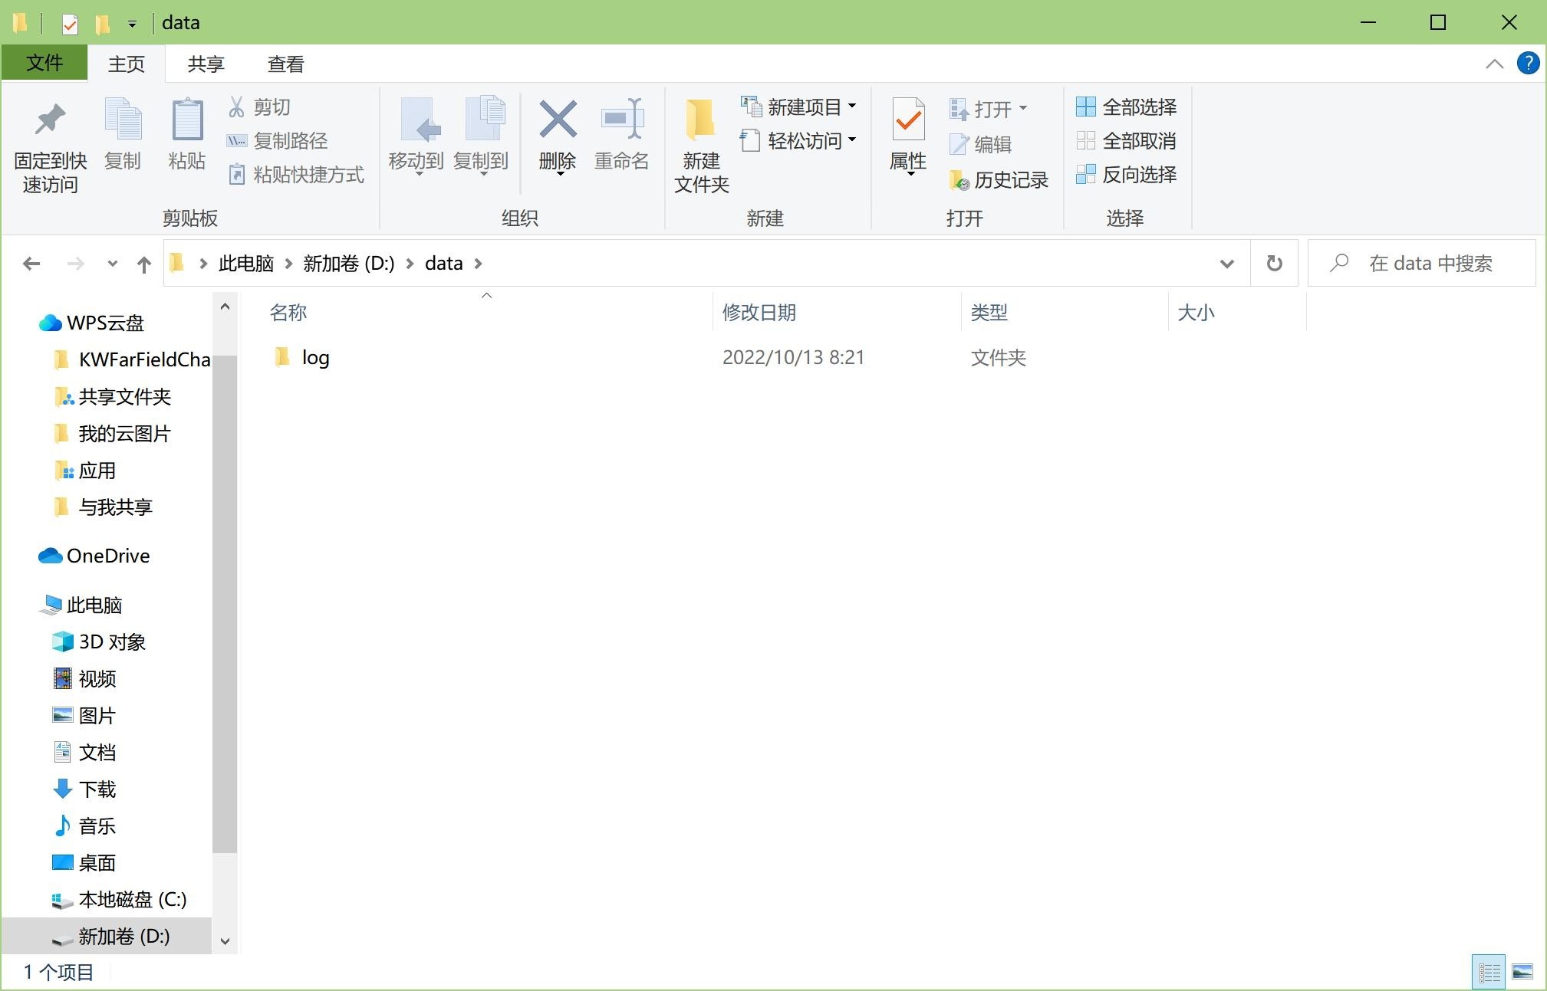
Task: Switch to details view in status bar
Action: pyautogui.click(x=1489, y=973)
